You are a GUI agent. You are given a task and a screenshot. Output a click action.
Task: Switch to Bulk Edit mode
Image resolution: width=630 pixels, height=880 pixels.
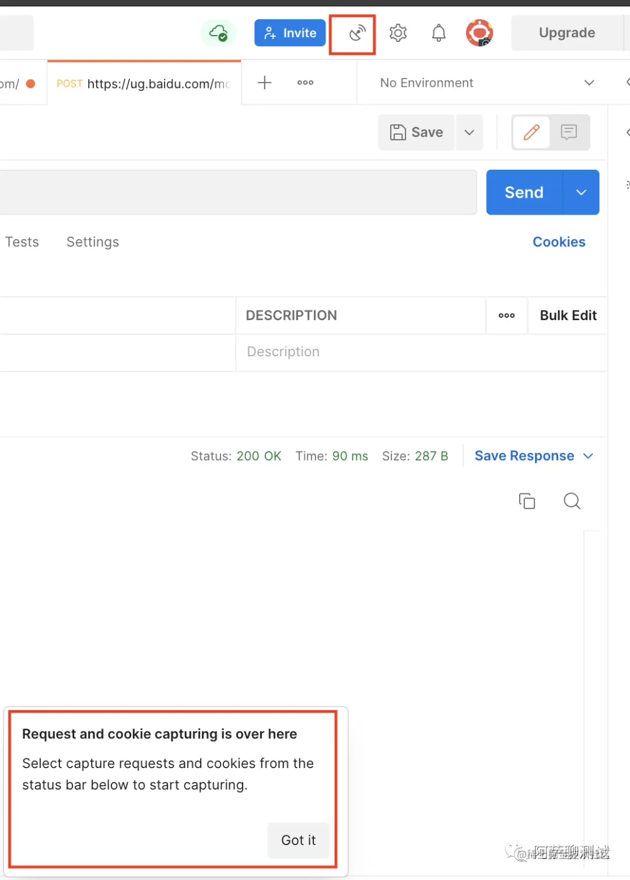coord(568,315)
